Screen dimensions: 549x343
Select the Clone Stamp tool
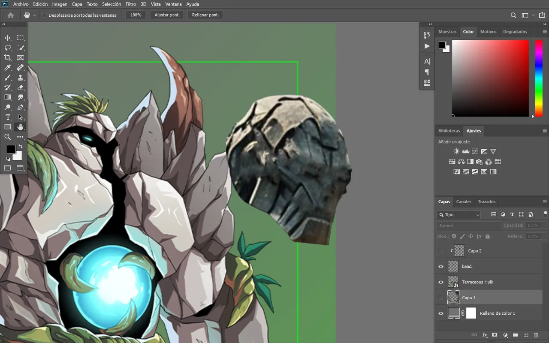coord(20,78)
